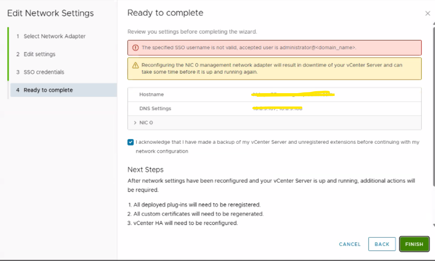Click the Ready to complete heading
The width and height of the screenshot is (435, 261).
(x=165, y=13)
